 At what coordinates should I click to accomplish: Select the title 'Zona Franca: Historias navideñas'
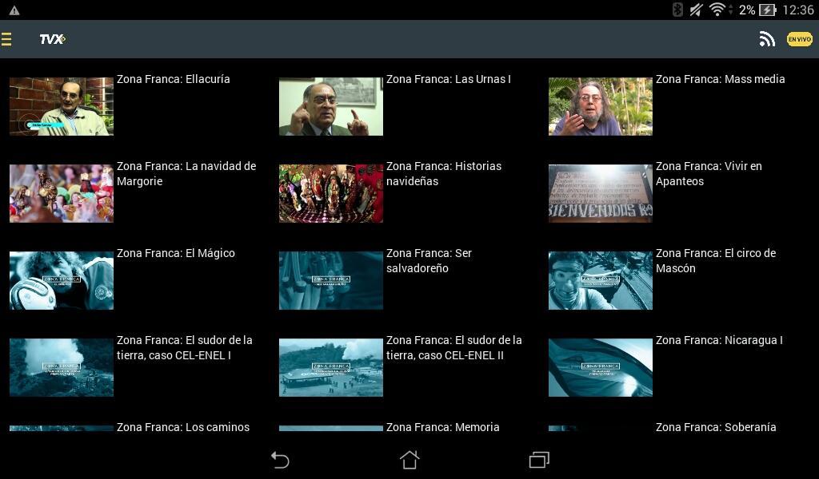pos(444,173)
